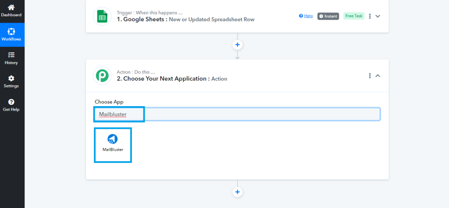449x208 pixels.
Task: Open Get Help in the sidebar
Action: 12,105
